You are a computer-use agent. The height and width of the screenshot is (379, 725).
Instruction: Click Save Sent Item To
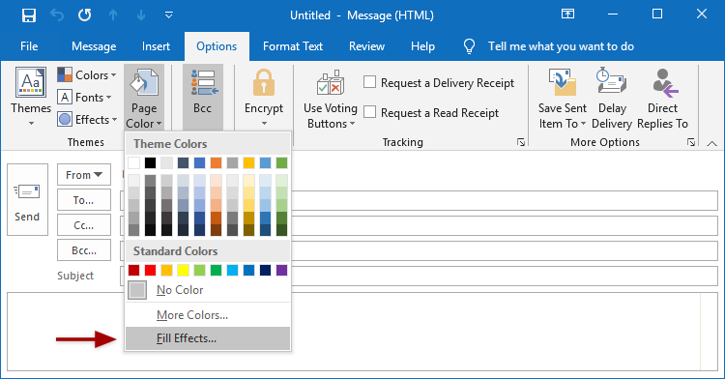(563, 99)
